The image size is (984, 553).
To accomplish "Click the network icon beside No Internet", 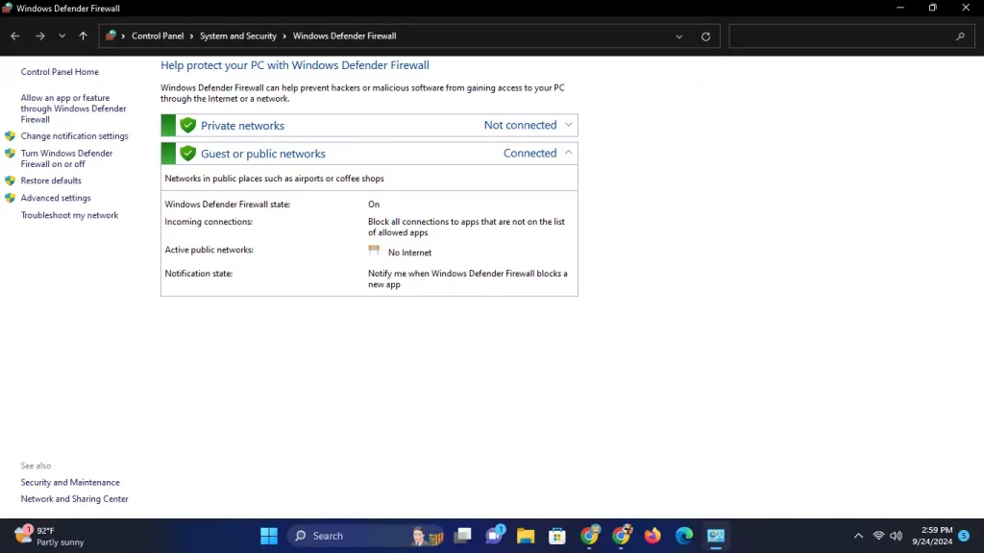I will coord(374,251).
